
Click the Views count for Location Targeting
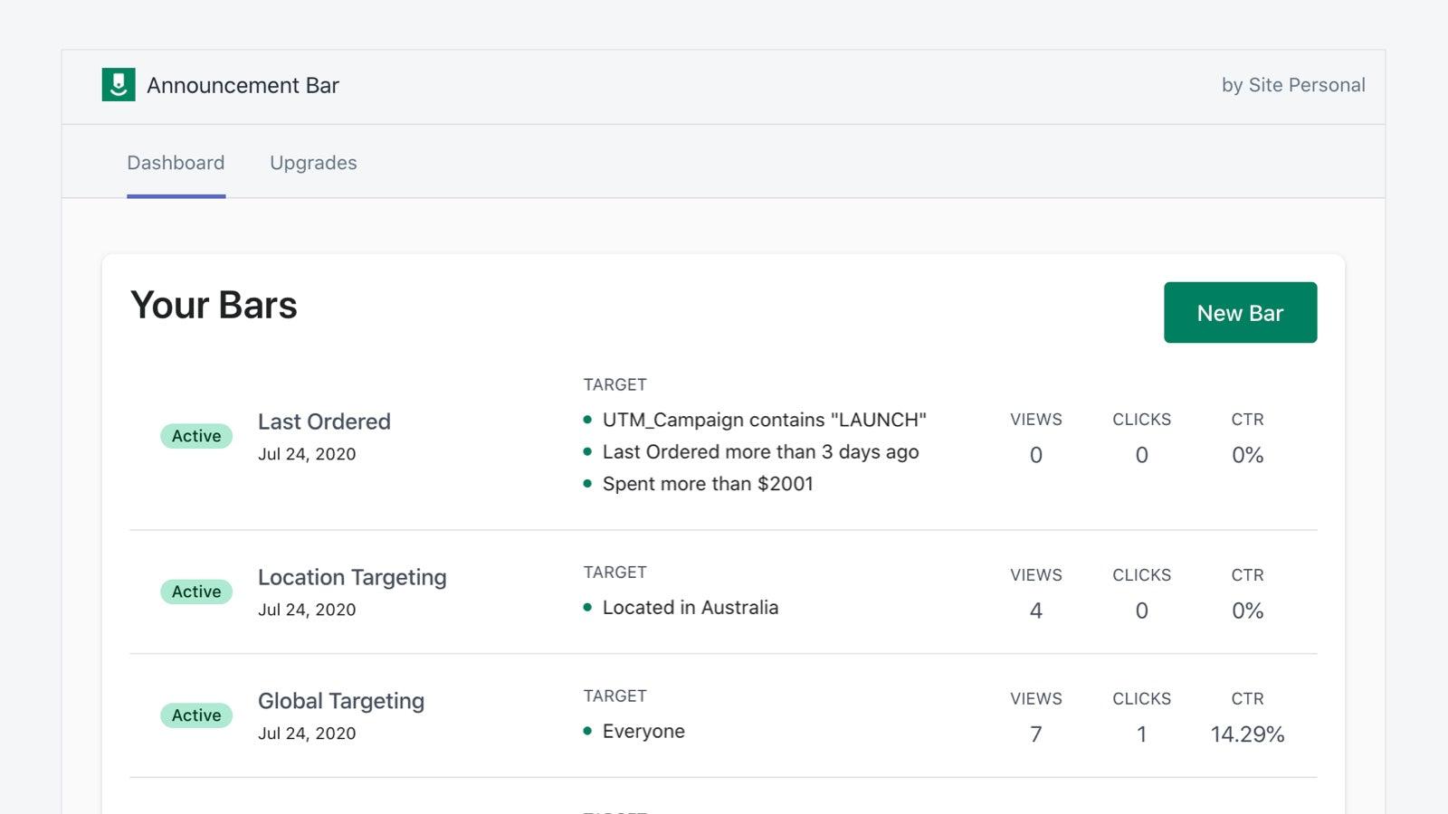coord(1035,610)
